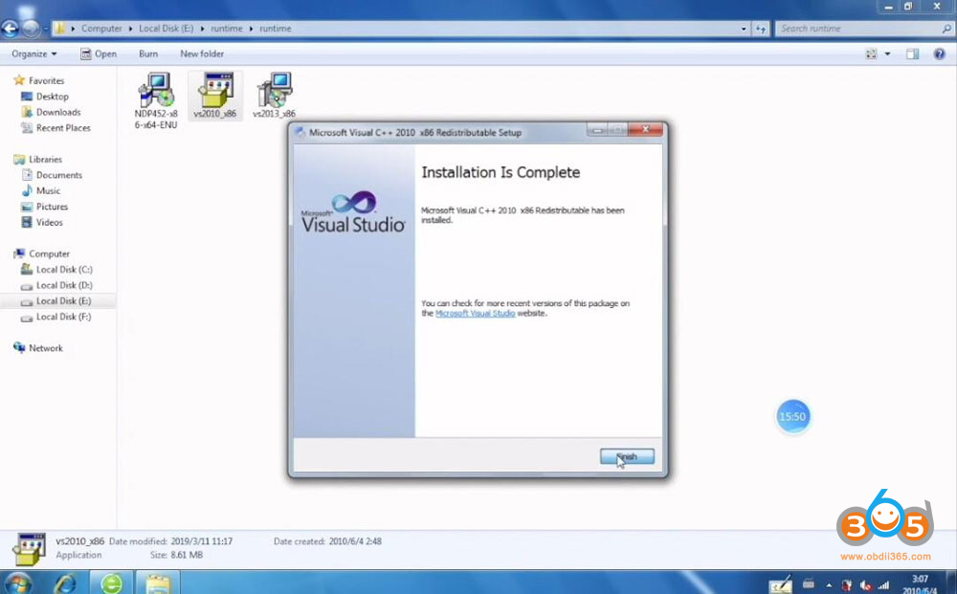Open Windows Explorer taskbar button
Screen dimensions: 957x594
[158, 583]
